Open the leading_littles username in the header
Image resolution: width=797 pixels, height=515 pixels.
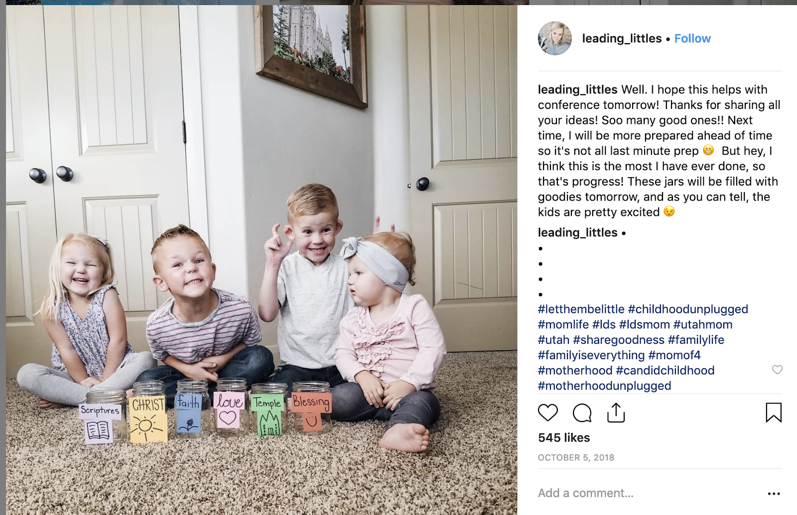(622, 38)
